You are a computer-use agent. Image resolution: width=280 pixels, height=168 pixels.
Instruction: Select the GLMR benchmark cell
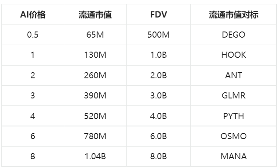click(x=233, y=96)
